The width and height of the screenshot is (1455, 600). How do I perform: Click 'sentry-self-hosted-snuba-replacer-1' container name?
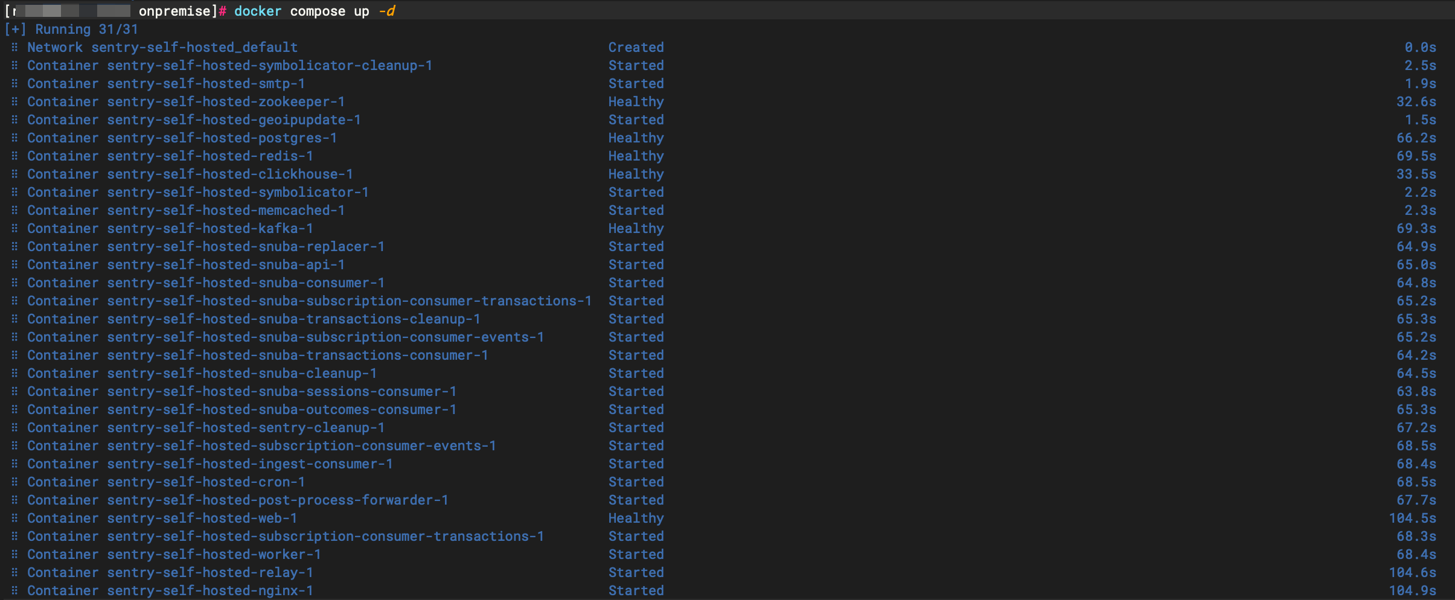[246, 246]
